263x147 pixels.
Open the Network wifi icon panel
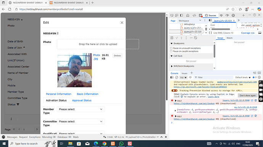click(x=221, y=15)
